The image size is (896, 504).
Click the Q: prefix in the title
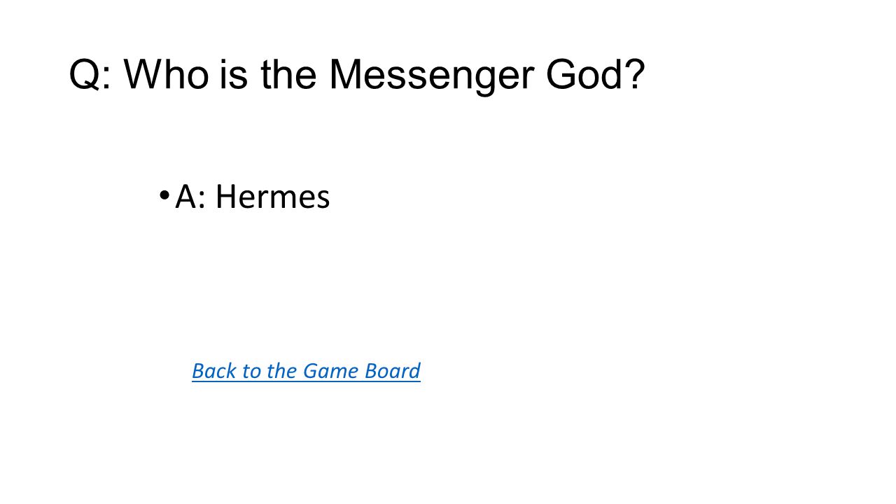point(90,75)
